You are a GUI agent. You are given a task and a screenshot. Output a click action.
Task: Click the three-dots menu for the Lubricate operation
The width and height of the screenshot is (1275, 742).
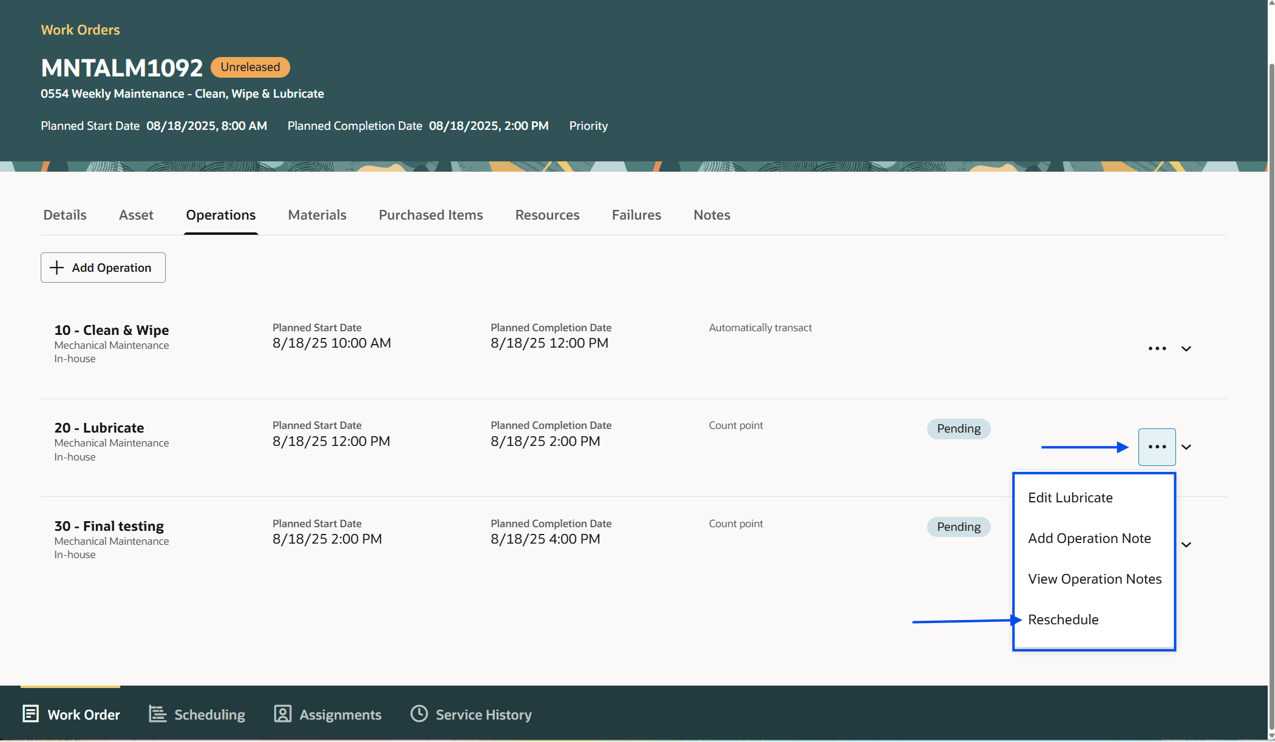[1157, 447]
